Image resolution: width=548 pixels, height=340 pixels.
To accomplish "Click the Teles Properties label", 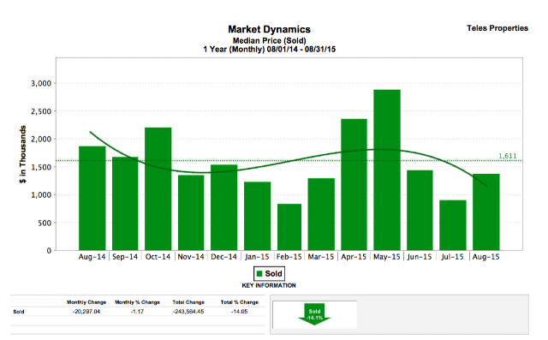I will pos(497,28).
